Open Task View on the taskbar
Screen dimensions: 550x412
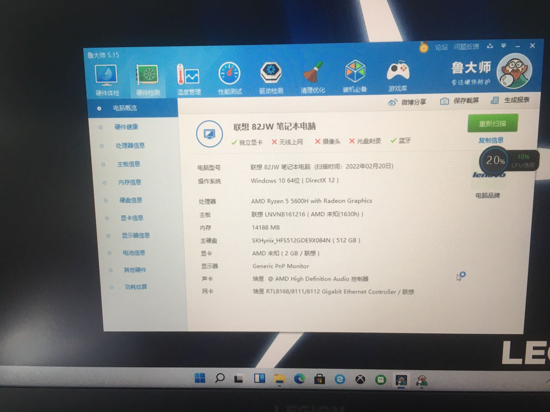coord(239,379)
